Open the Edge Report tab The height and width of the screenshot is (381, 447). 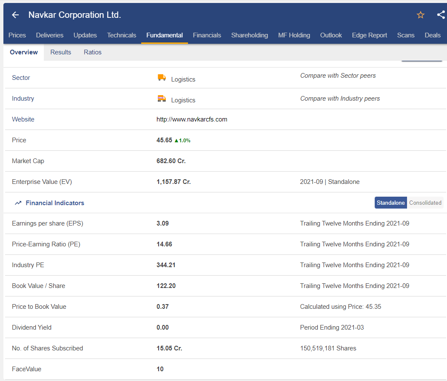tap(369, 35)
